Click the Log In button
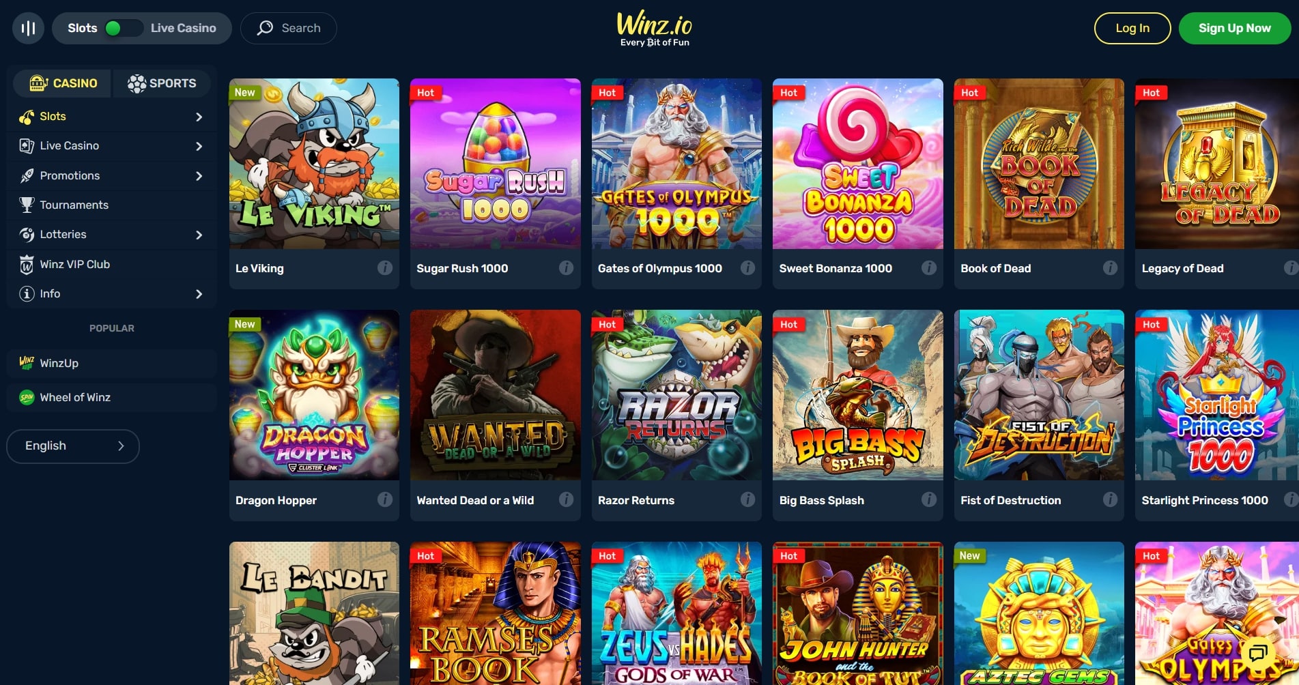The height and width of the screenshot is (685, 1299). point(1132,28)
